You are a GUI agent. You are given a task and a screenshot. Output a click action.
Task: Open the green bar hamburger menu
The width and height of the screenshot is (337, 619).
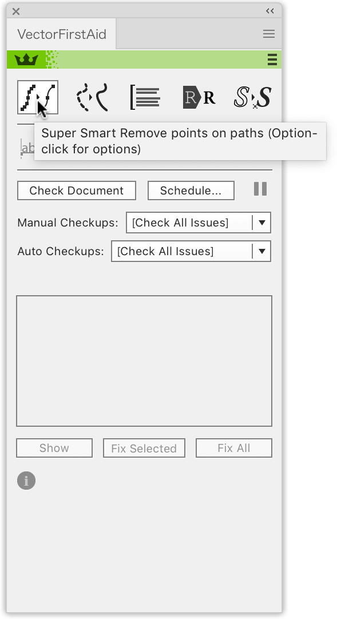272,59
